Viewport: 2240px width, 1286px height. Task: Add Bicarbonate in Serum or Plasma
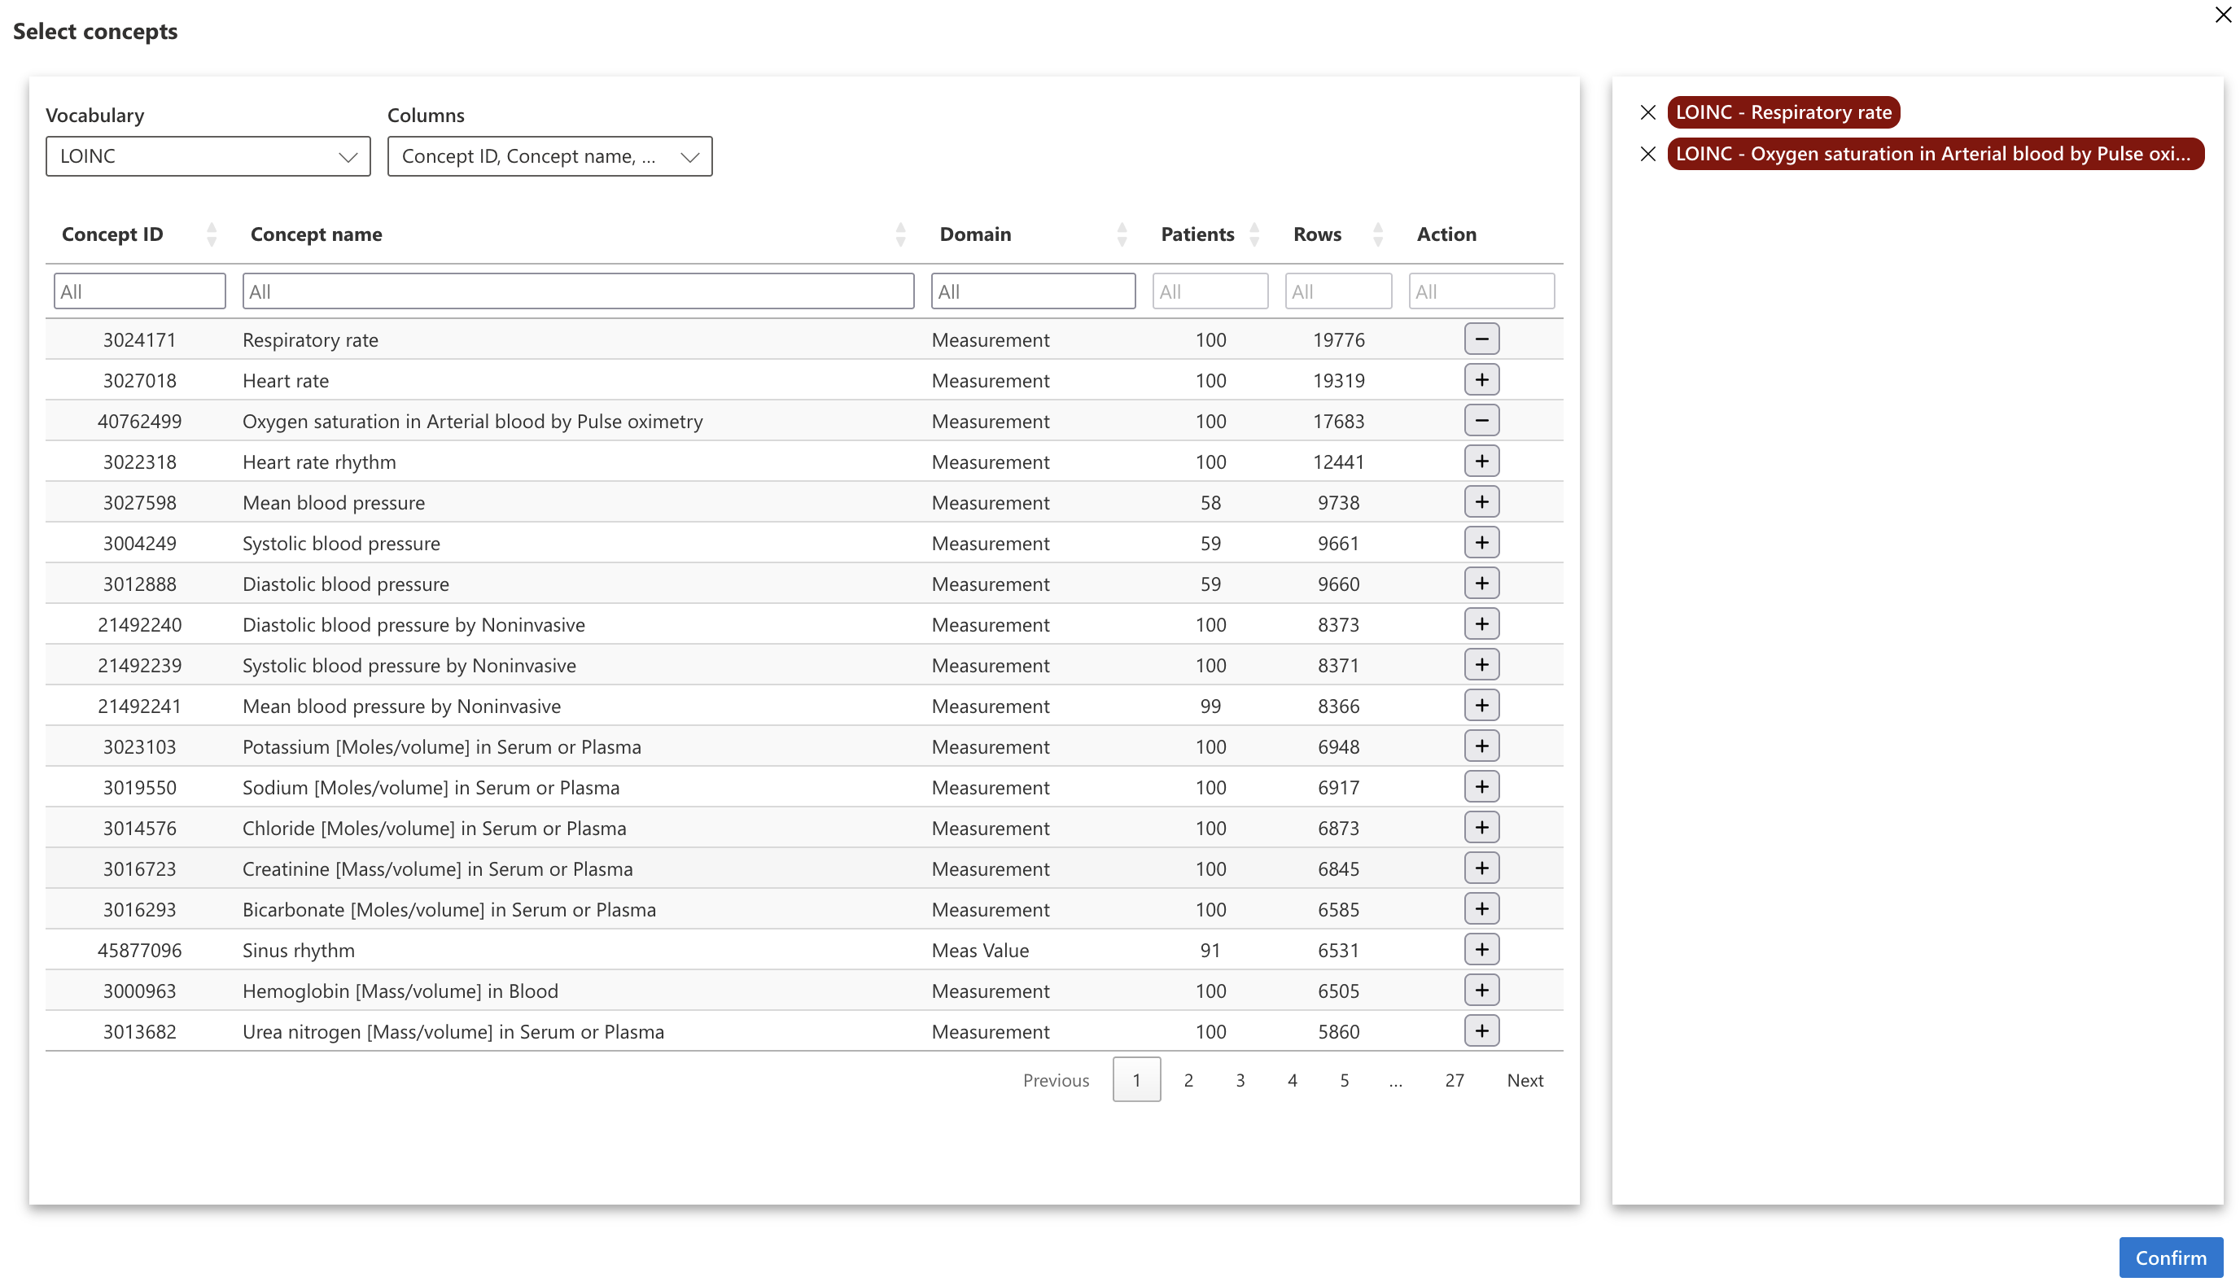pos(1481,908)
